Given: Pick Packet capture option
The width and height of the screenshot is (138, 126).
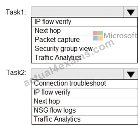Looking at the screenshot, I should pos(84,40).
